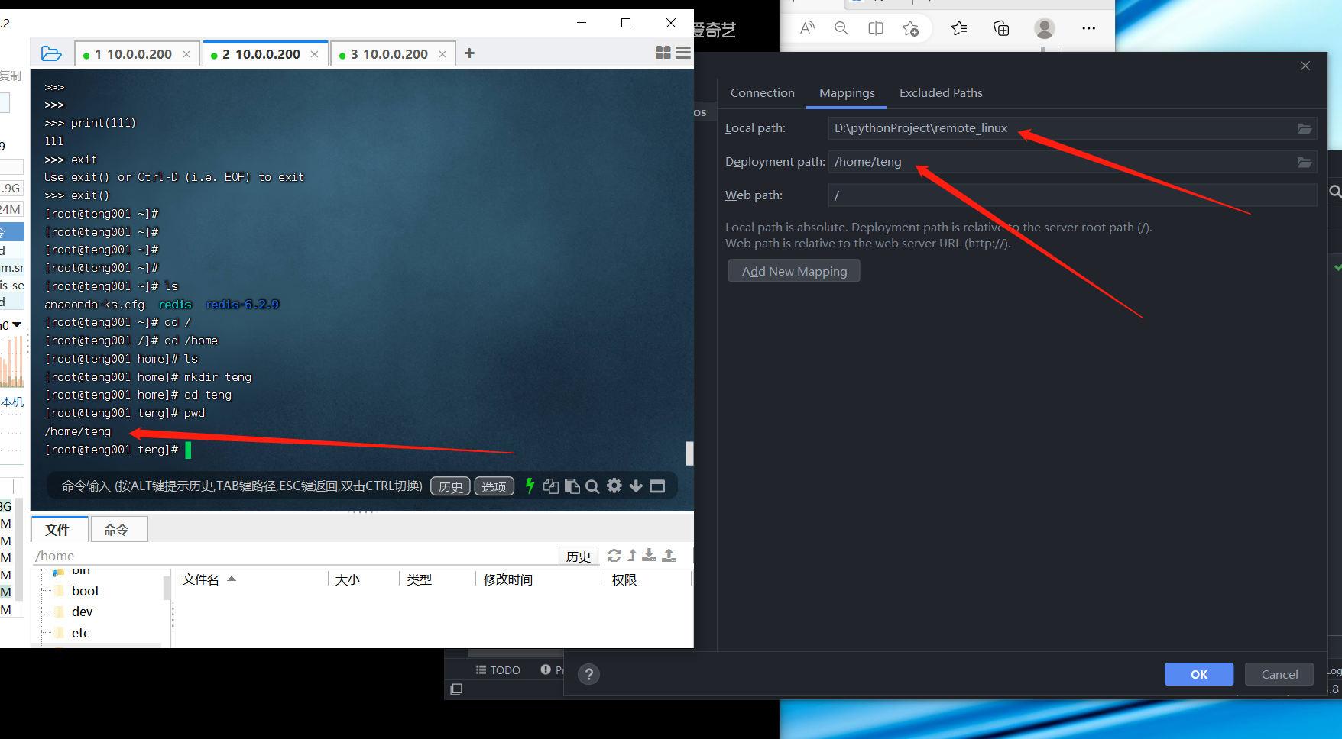Close terminal tab 3 10.0.0.200
1342x739 pixels.
tap(442, 54)
